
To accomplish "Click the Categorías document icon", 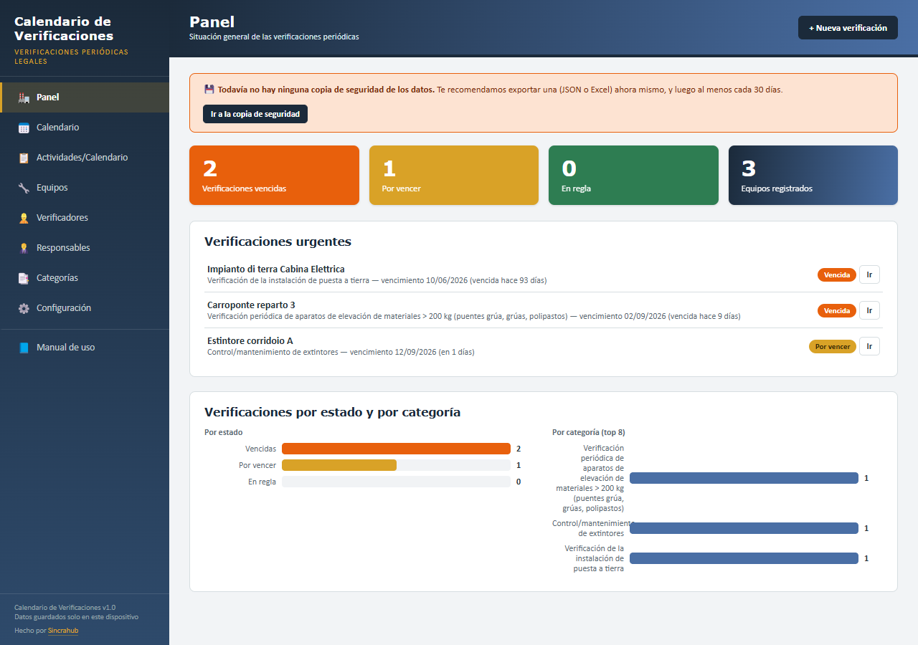I will click(x=24, y=278).
